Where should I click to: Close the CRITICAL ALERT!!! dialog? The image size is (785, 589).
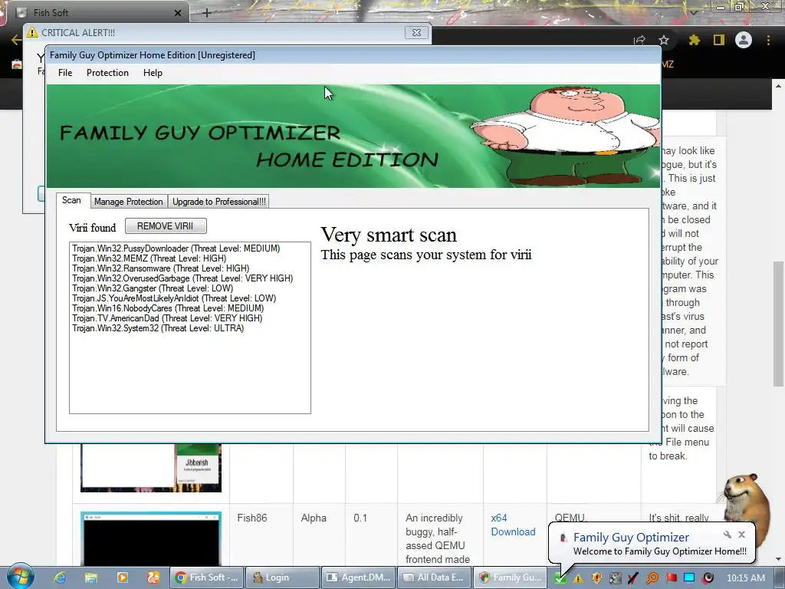416,32
